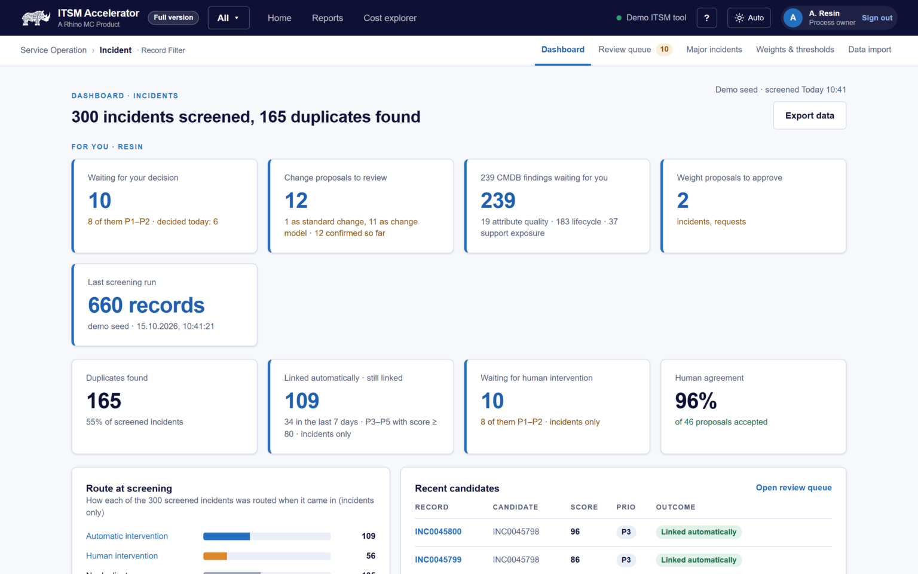
Task: Click the score 86 cell
Action: point(575,560)
